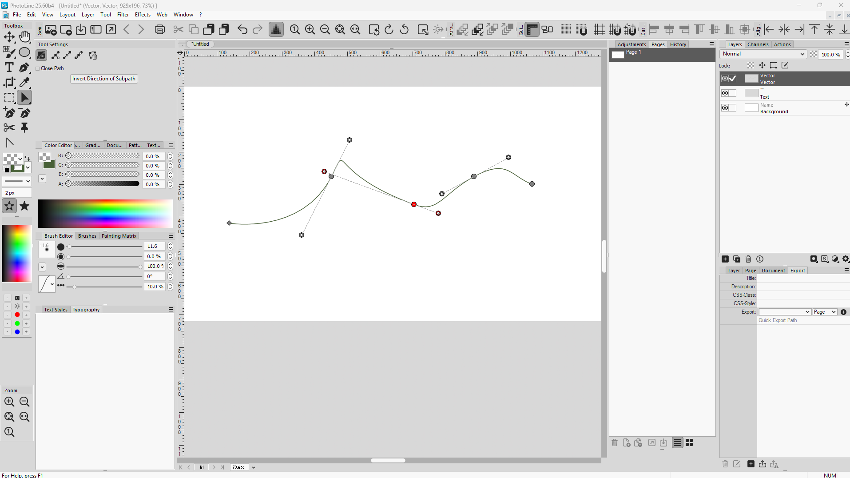Select the Eyedropper color picker tool
Viewport: 850px width, 478px height.
(x=25, y=83)
